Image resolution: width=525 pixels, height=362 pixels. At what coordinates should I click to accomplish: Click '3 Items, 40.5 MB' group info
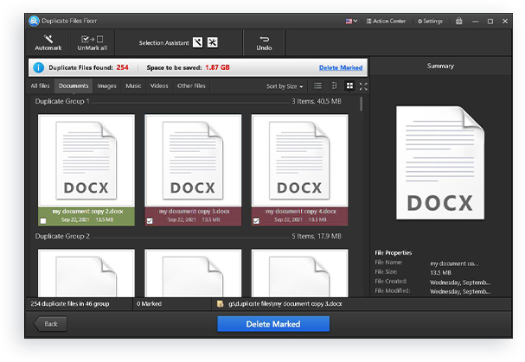click(x=317, y=101)
